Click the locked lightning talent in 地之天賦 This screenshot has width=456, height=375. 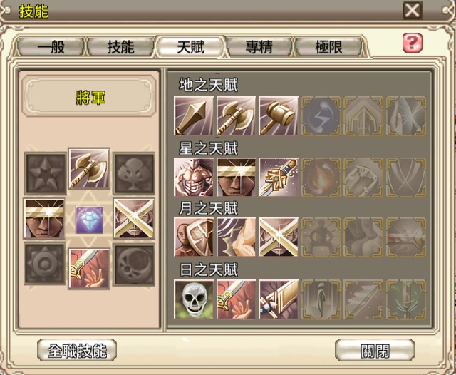pos(321,116)
